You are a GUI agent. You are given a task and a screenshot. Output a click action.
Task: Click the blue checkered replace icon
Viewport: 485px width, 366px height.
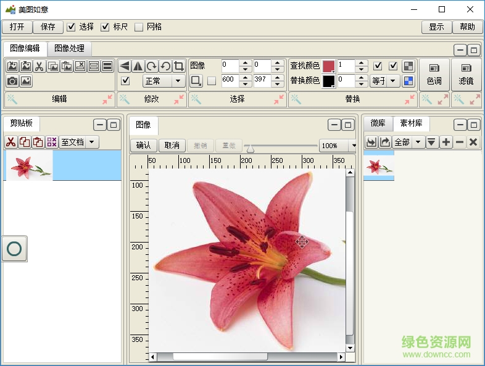tap(408, 81)
